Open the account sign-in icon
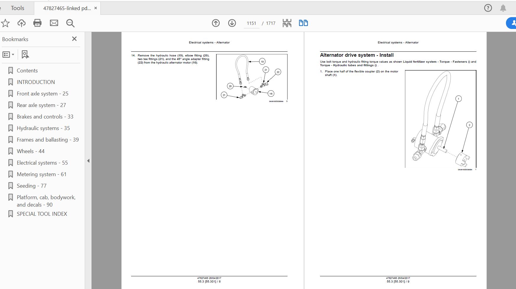 [x=512, y=23]
